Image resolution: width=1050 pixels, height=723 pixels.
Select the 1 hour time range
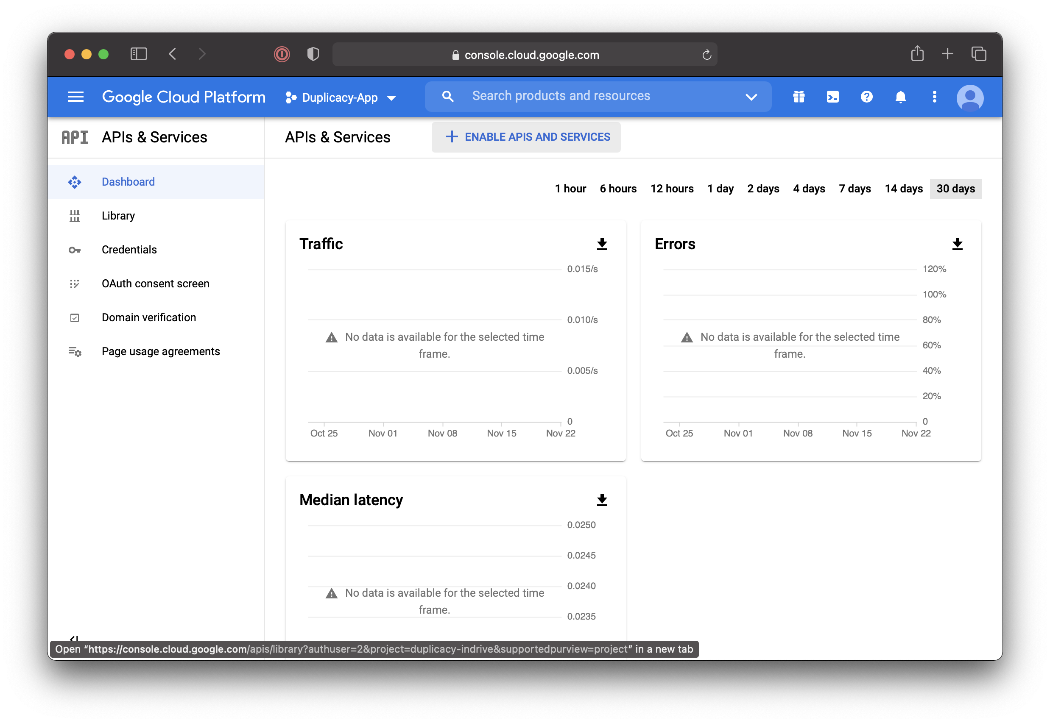[570, 189]
